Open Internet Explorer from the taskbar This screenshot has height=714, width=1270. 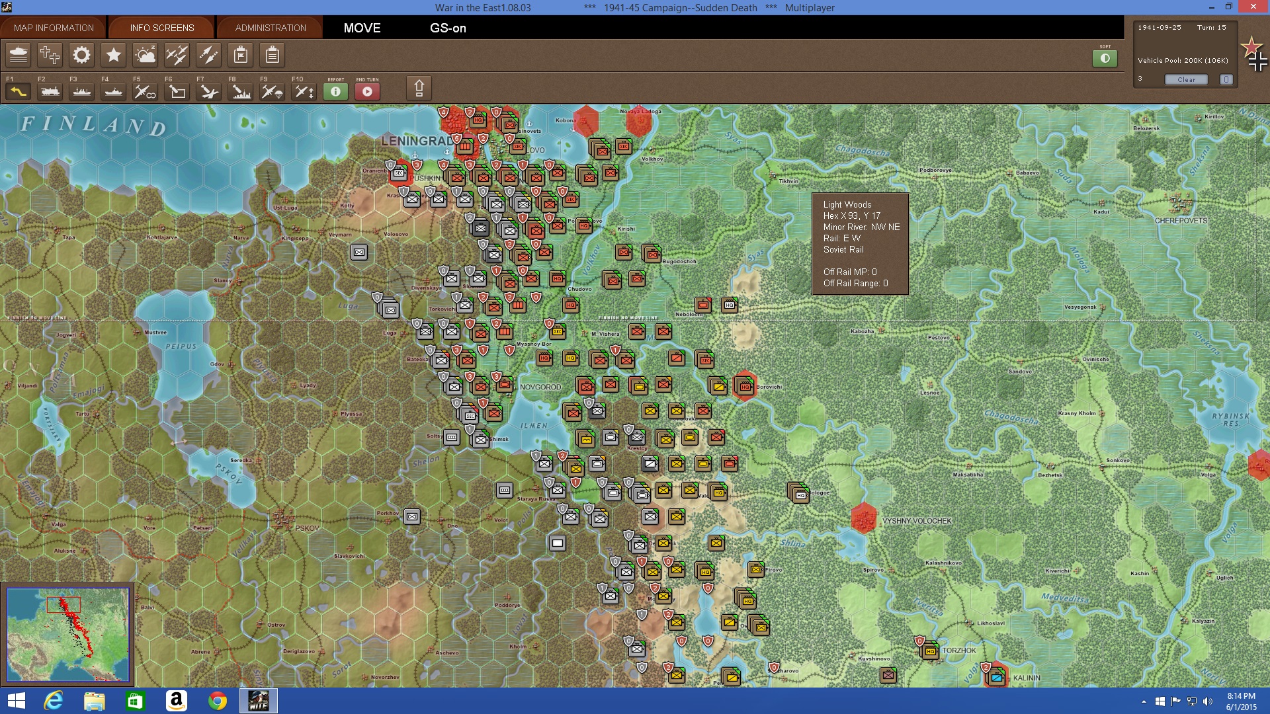[x=53, y=701]
